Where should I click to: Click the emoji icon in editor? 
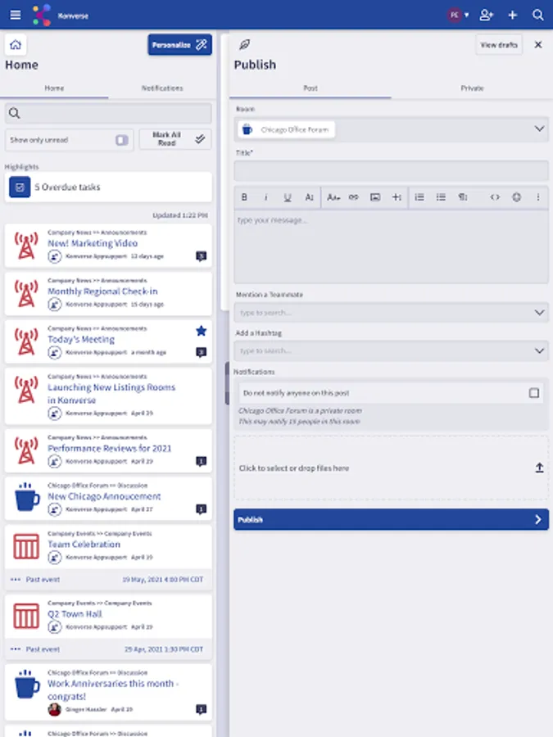[x=516, y=197]
